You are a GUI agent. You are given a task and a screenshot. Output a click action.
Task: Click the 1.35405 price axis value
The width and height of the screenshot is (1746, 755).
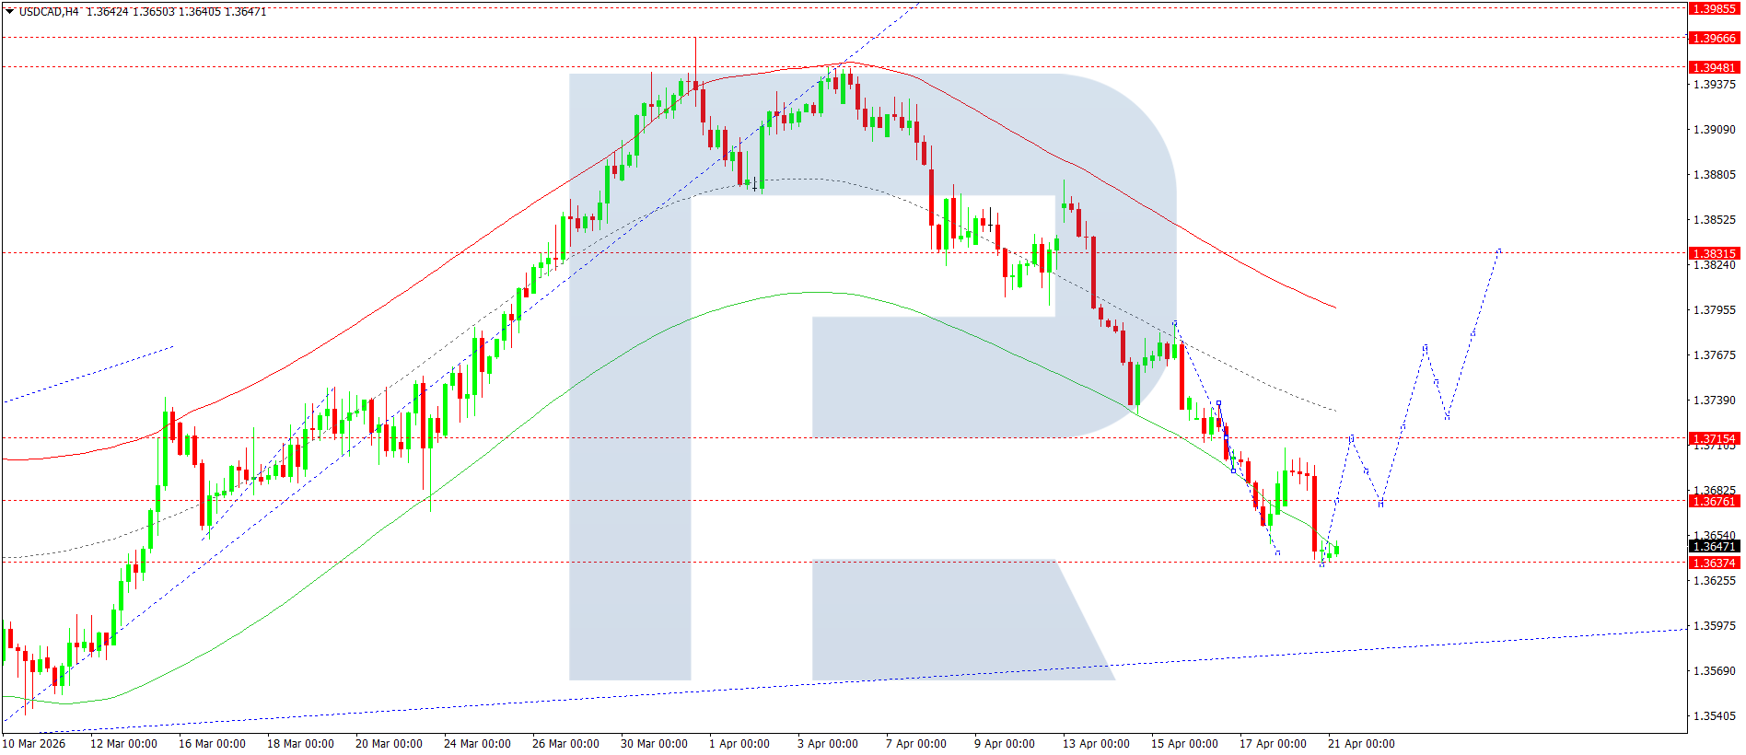1715,716
